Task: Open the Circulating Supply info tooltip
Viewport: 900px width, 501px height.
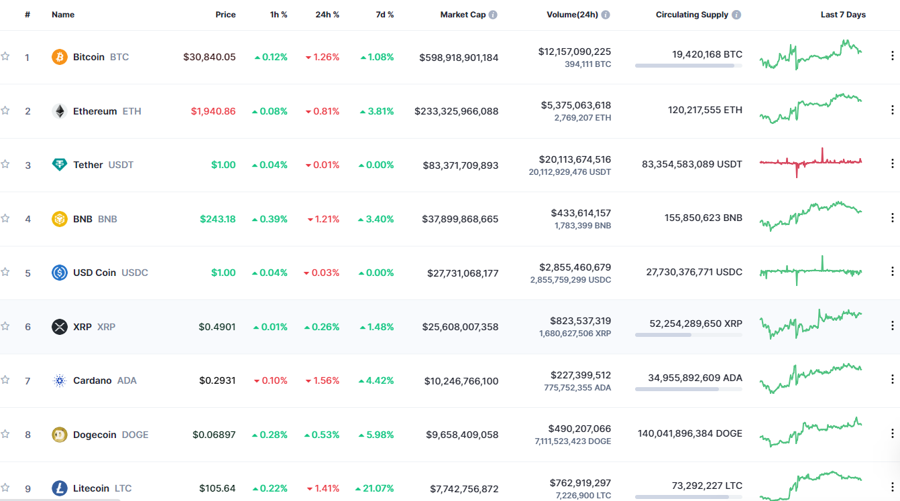Action: [736, 14]
